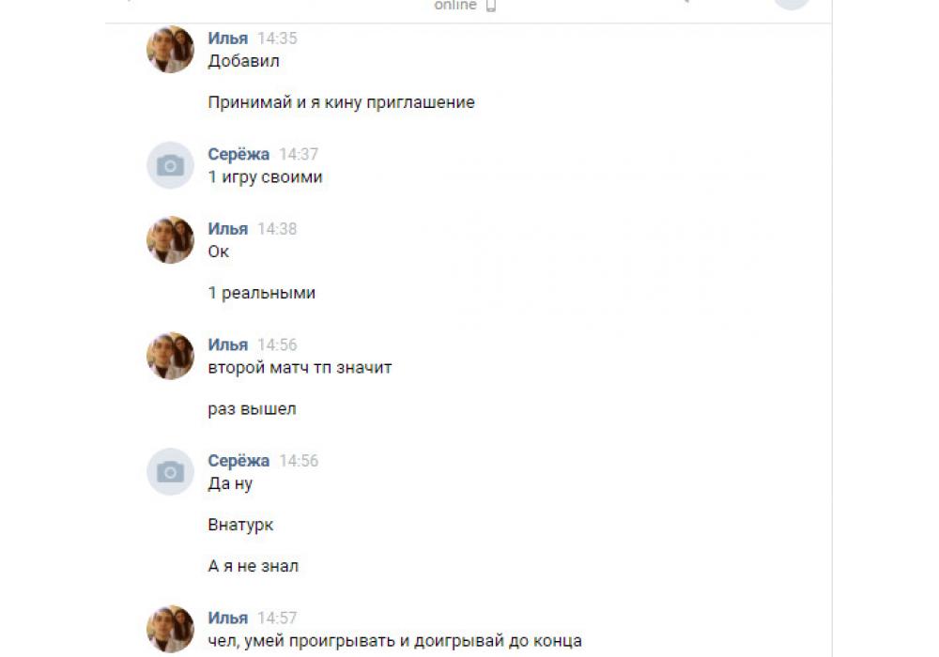Select the message раз вышел
939x657 pixels.
coord(252,409)
